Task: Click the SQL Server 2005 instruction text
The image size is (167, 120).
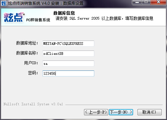Action: (104, 18)
